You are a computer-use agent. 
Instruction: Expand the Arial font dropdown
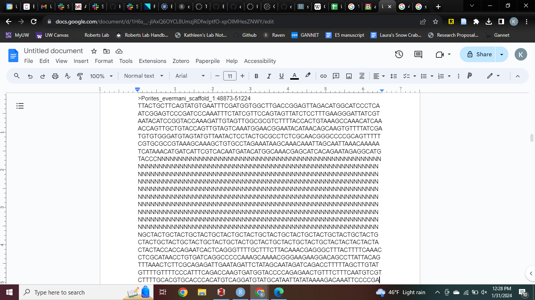point(190,76)
